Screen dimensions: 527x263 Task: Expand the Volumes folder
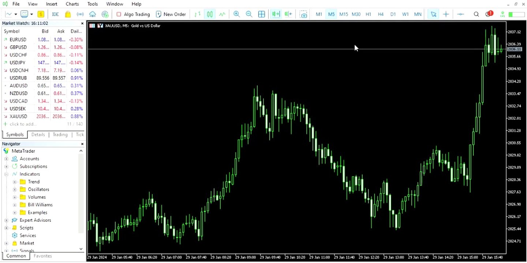pos(15,197)
